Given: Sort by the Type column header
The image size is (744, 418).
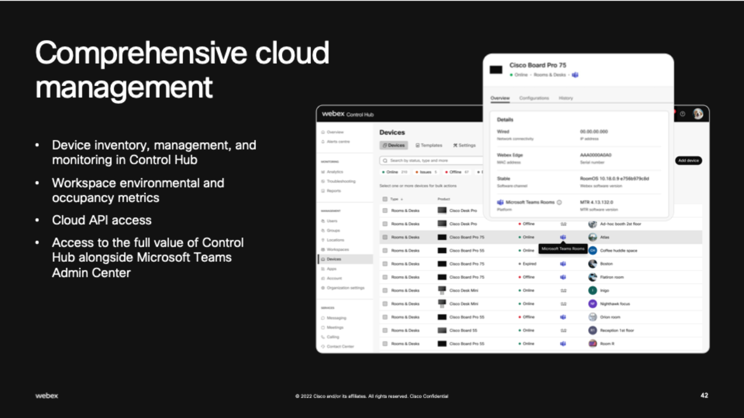Looking at the screenshot, I should coord(397,199).
